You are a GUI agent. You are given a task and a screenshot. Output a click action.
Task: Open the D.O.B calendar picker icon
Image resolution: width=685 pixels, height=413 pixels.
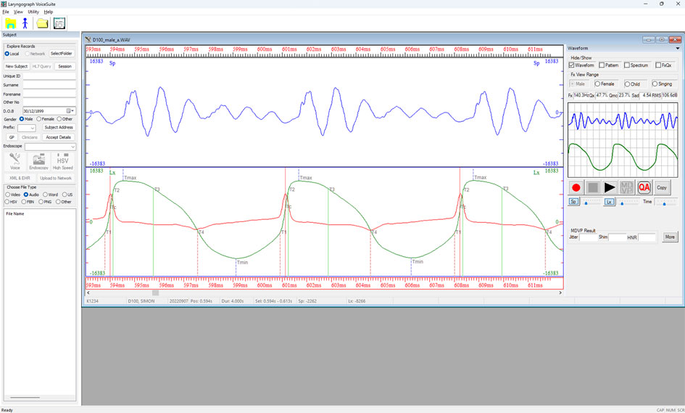(x=69, y=111)
